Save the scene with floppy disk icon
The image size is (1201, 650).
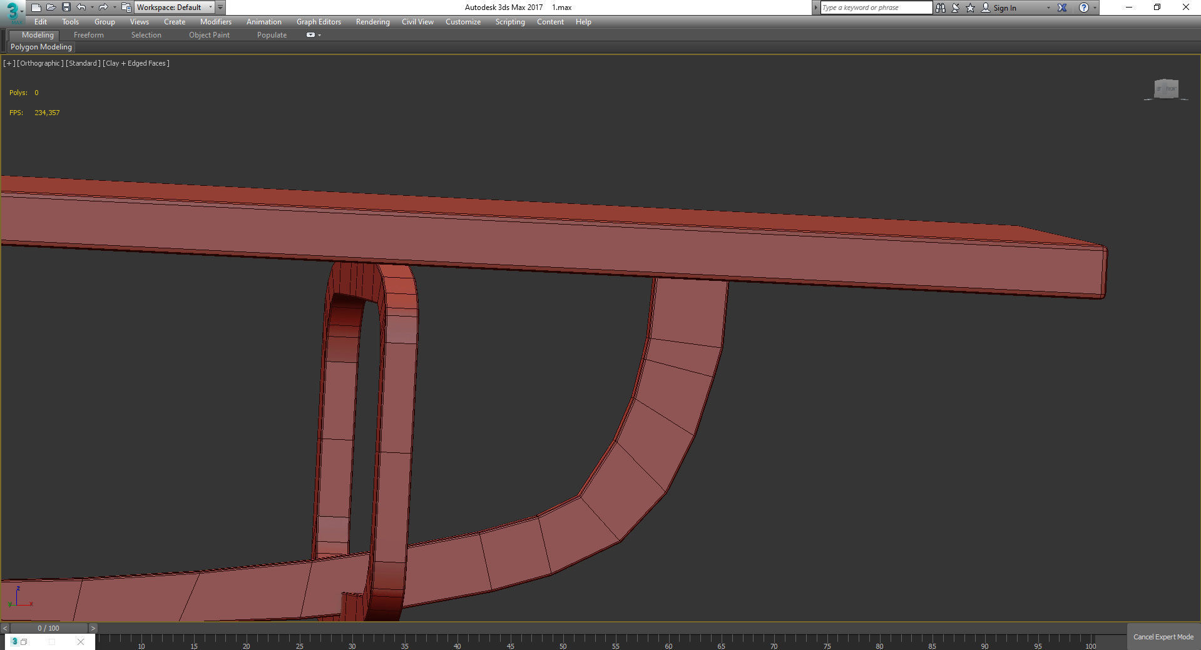pos(66,8)
